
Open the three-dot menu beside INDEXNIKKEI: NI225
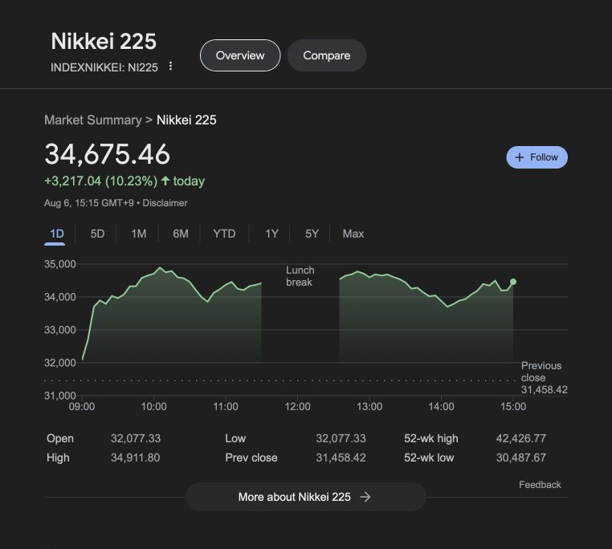point(170,66)
